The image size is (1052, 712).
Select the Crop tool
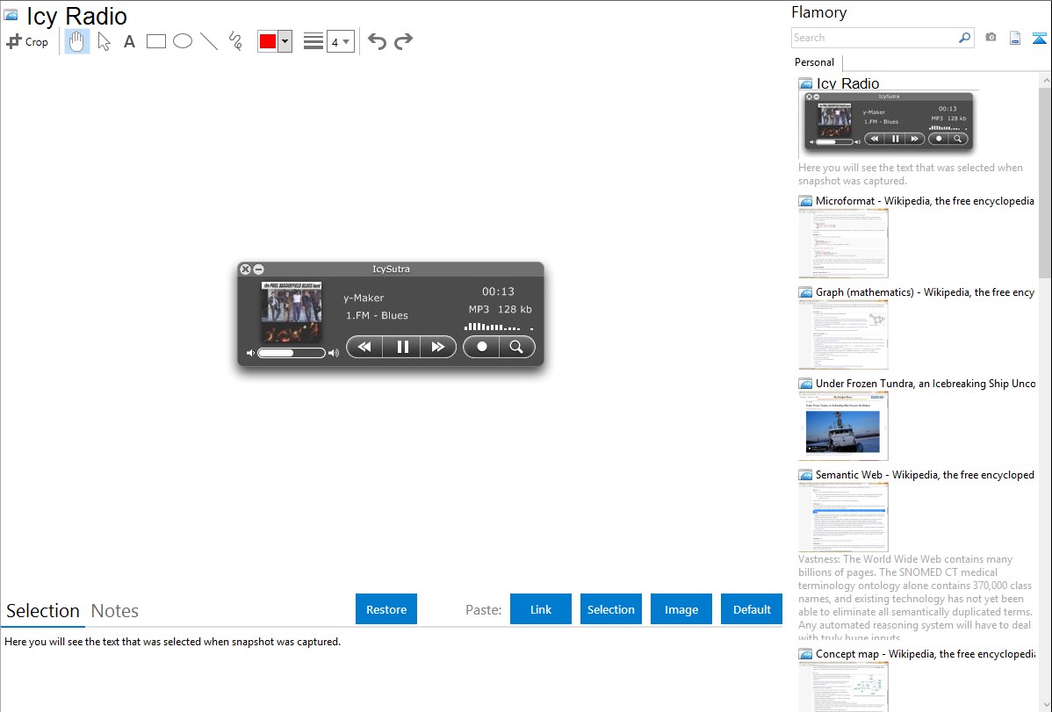click(x=27, y=41)
